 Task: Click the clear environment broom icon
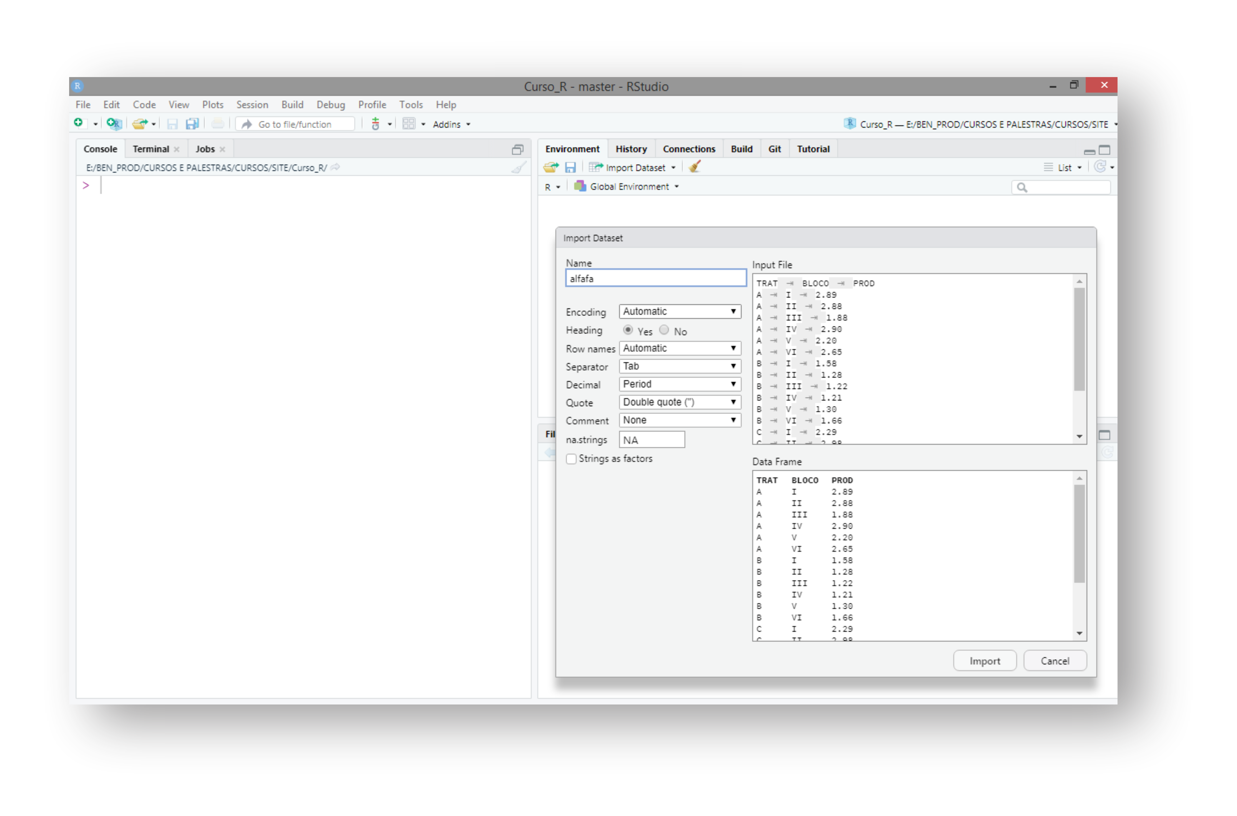point(695,167)
